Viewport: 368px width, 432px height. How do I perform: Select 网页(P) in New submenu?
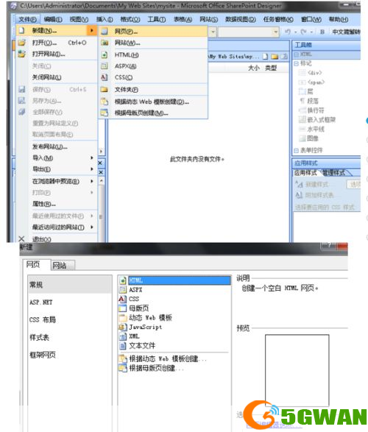click(x=153, y=32)
